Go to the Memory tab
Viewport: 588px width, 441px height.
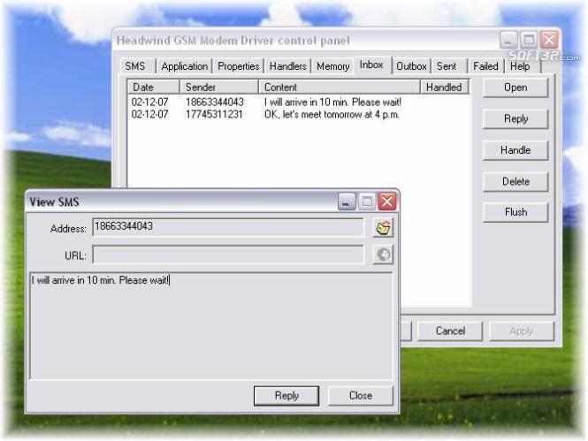pyautogui.click(x=333, y=66)
